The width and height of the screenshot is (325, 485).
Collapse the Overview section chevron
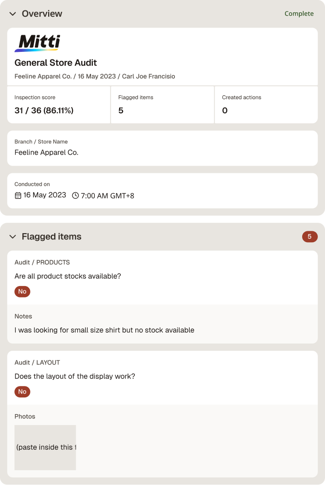13,14
